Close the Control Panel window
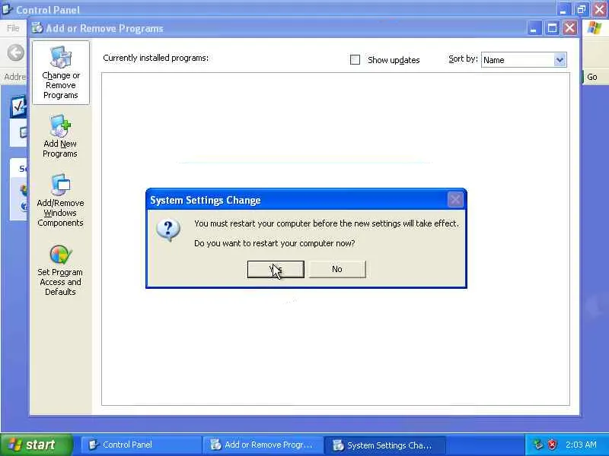609x456 pixels. 599,9
